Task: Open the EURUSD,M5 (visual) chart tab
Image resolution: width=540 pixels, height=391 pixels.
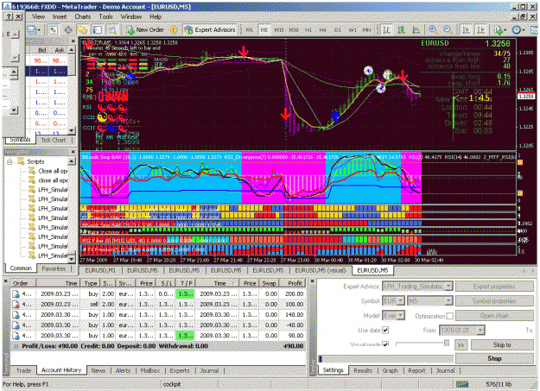Action: 320,270
